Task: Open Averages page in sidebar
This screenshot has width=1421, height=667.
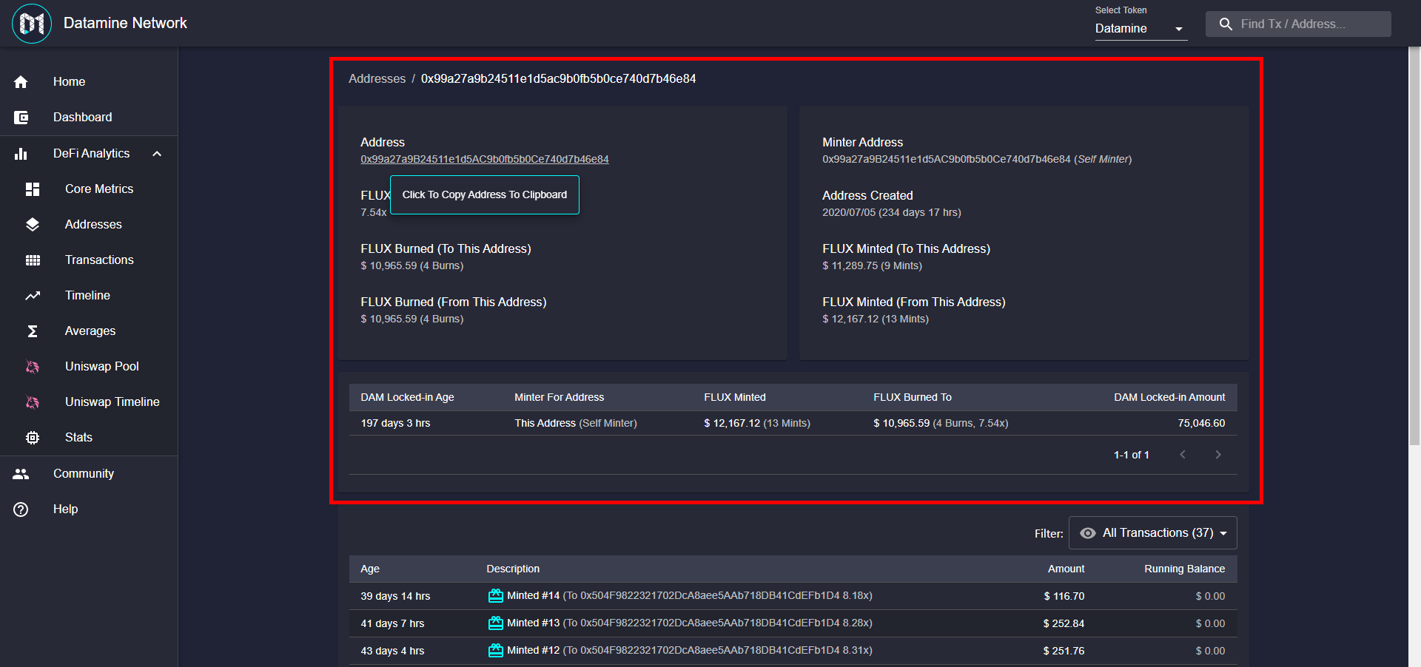Action: click(x=89, y=331)
